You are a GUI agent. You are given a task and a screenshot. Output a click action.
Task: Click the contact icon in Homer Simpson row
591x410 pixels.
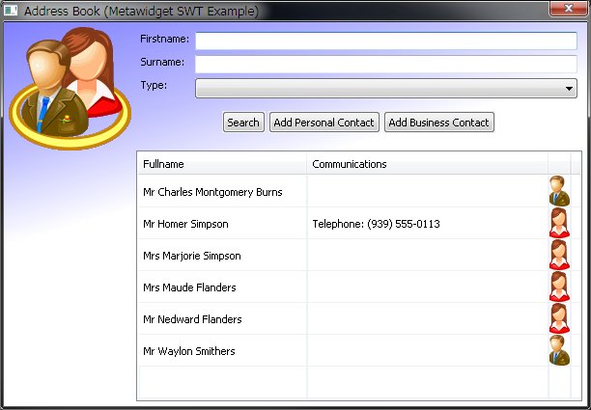tap(559, 223)
